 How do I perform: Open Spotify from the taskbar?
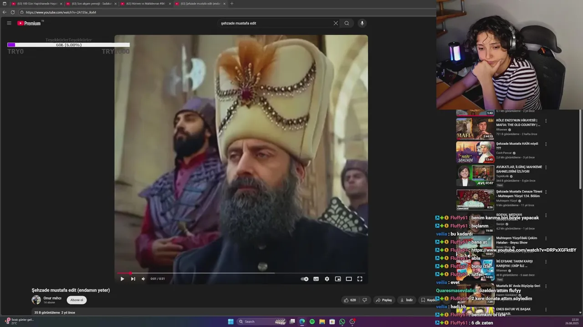312,322
